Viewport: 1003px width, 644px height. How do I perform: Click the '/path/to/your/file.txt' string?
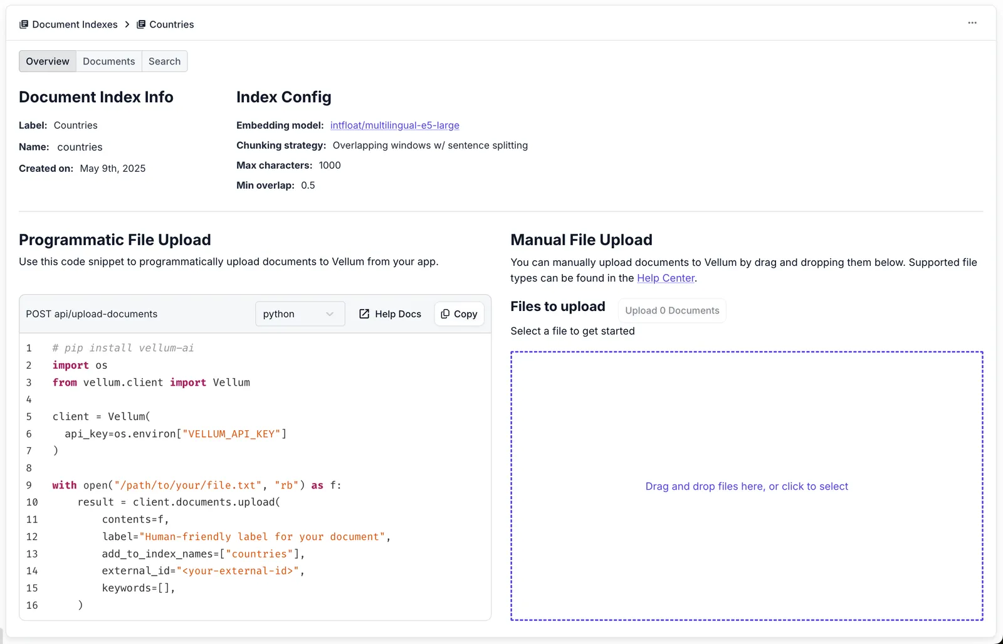188,485
